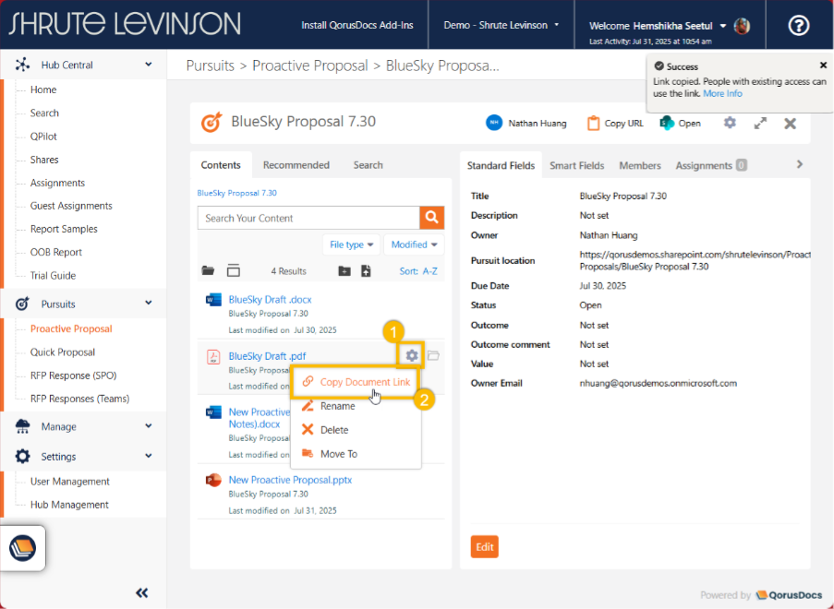Collapse sidebar with the double chevron

coord(142,593)
